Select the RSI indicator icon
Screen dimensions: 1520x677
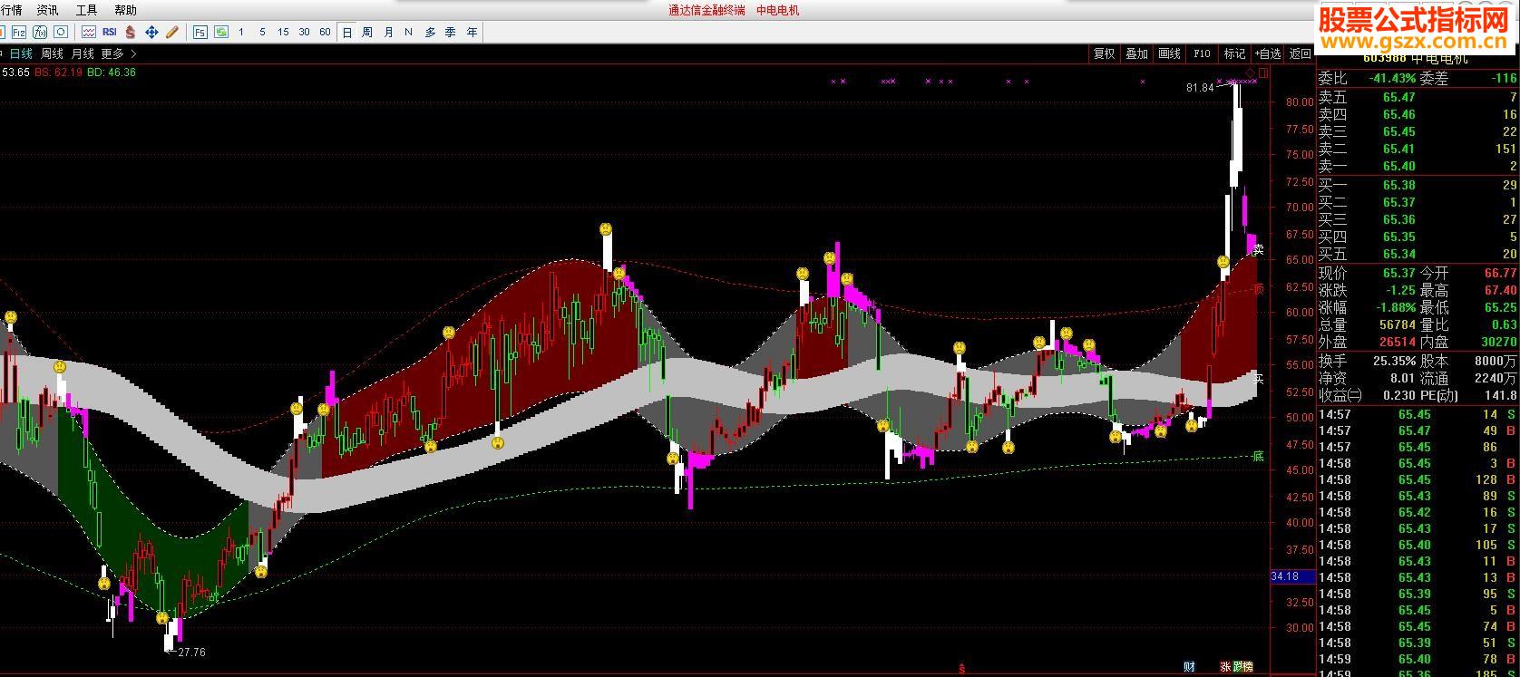[x=110, y=32]
